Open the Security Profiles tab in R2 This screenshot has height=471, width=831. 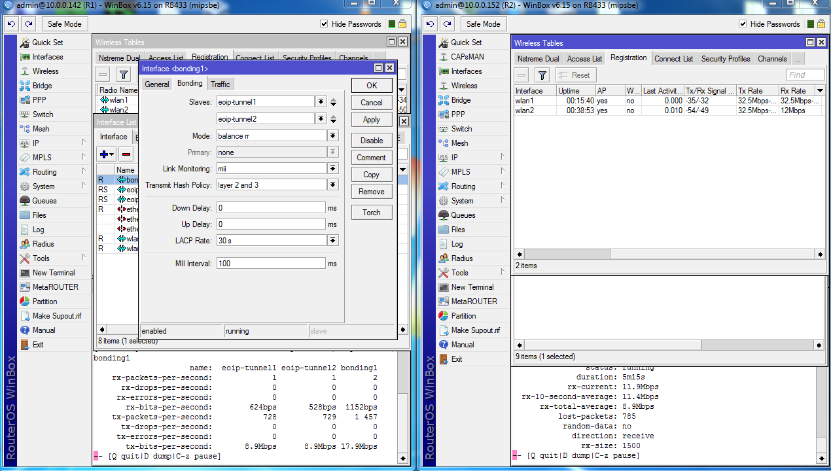pyautogui.click(x=725, y=59)
